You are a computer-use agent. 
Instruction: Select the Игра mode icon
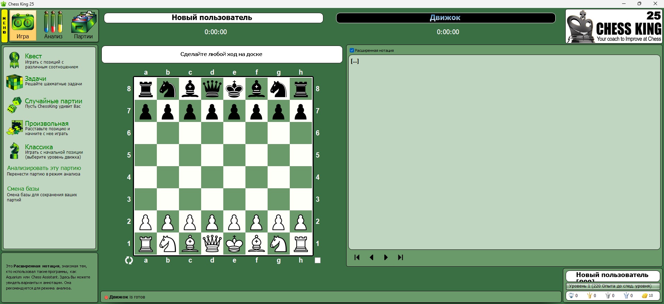pos(23,26)
